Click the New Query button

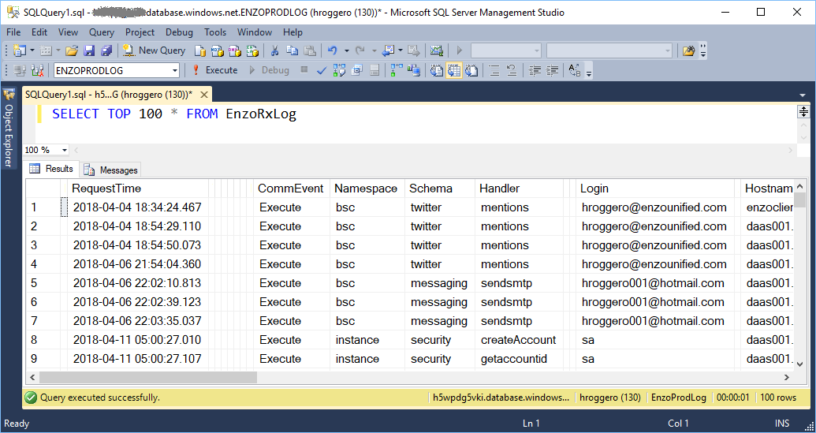tap(155, 50)
